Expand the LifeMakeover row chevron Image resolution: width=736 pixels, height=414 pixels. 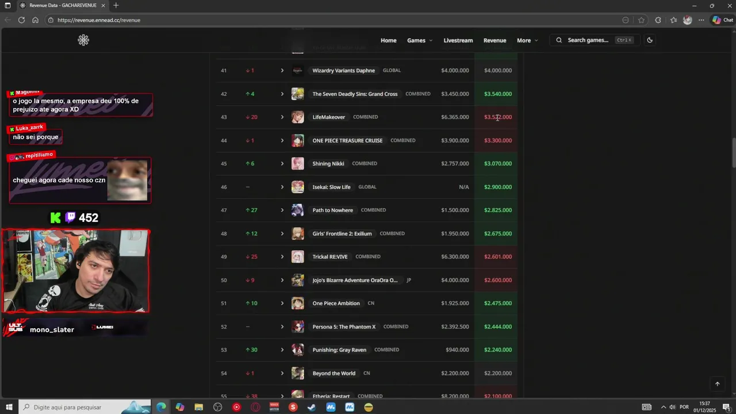click(282, 117)
